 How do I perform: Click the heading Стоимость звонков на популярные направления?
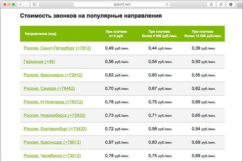click(91, 16)
